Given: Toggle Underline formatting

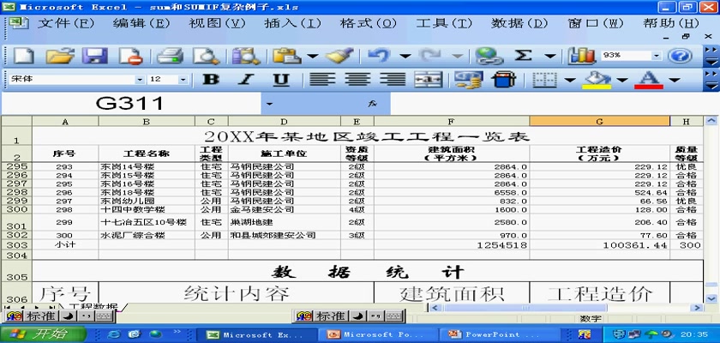Looking at the screenshot, I should pyautogui.click(x=280, y=80).
